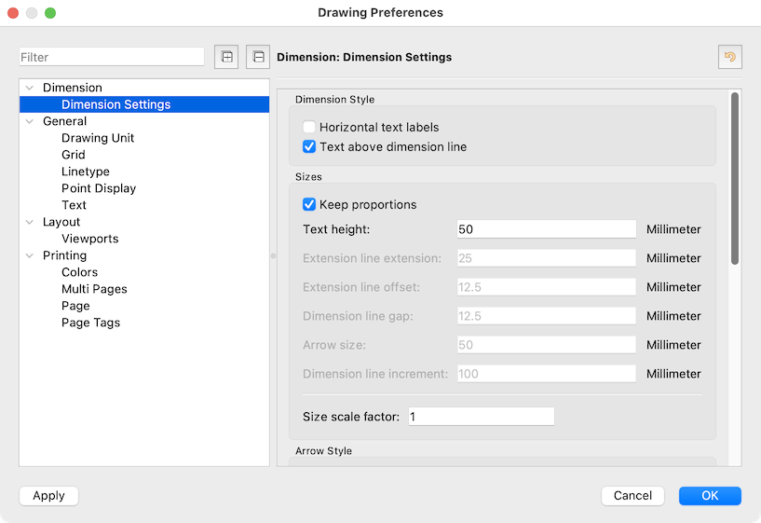Click the collapse all tree icon
Screen dimensions: 761x523
(258, 57)
